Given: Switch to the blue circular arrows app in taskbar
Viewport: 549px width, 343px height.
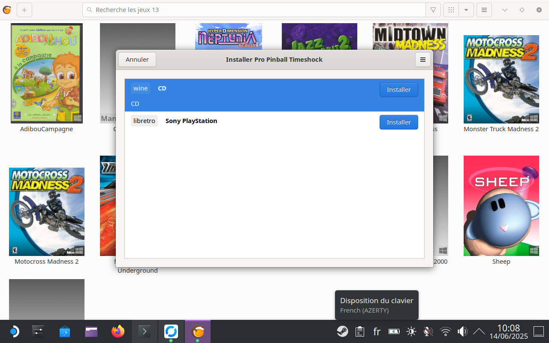Looking at the screenshot, I should coord(171,331).
